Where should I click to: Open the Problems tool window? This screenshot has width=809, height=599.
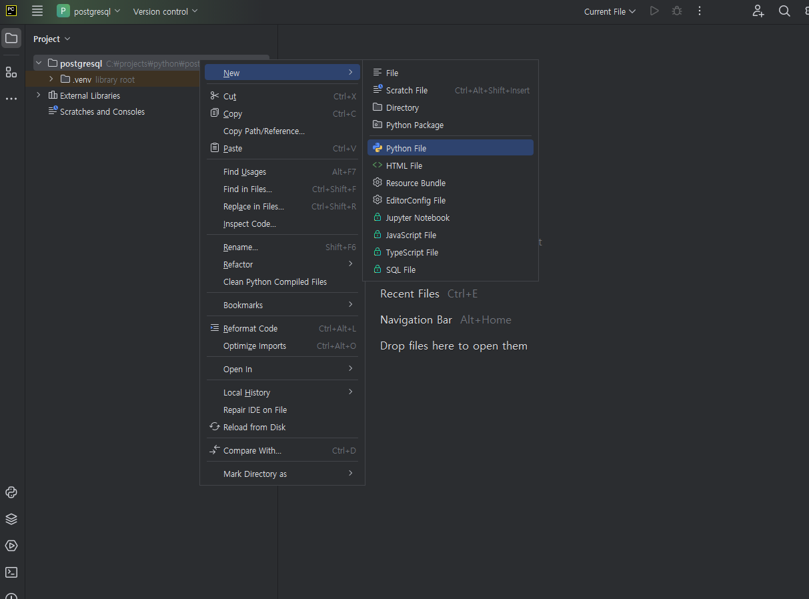(x=11, y=596)
